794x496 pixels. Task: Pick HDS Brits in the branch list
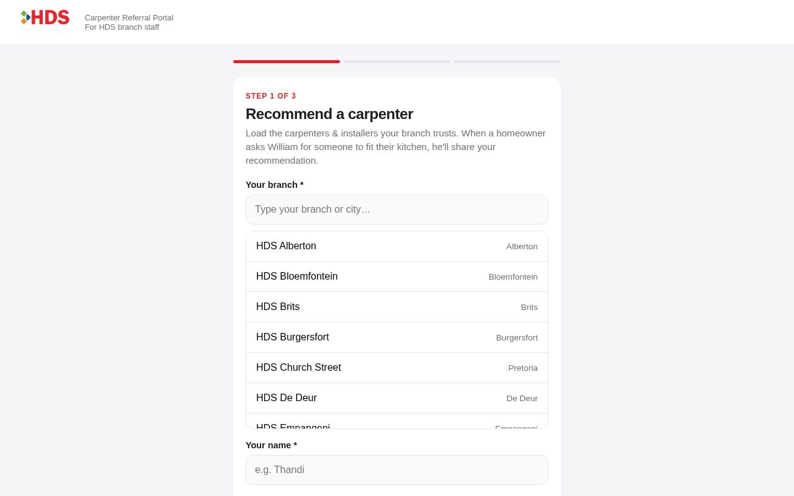coord(397,307)
